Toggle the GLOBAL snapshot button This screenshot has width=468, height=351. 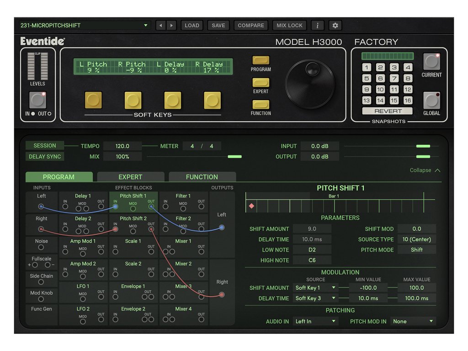pyautogui.click(x=431, y=100)
